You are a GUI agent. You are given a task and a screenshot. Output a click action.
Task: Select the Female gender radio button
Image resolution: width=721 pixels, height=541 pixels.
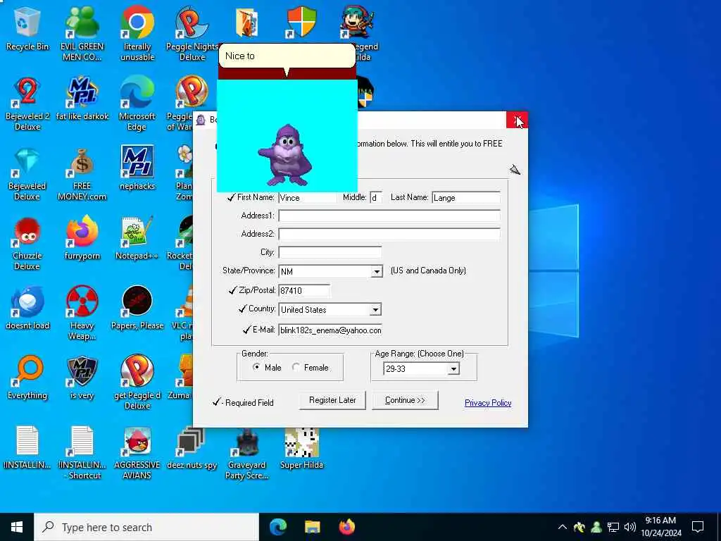point(296,367)
